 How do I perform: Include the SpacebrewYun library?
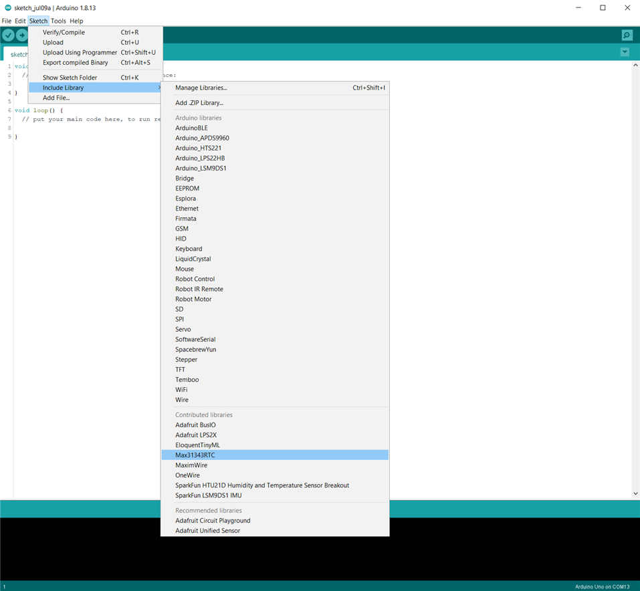[275, 350]
